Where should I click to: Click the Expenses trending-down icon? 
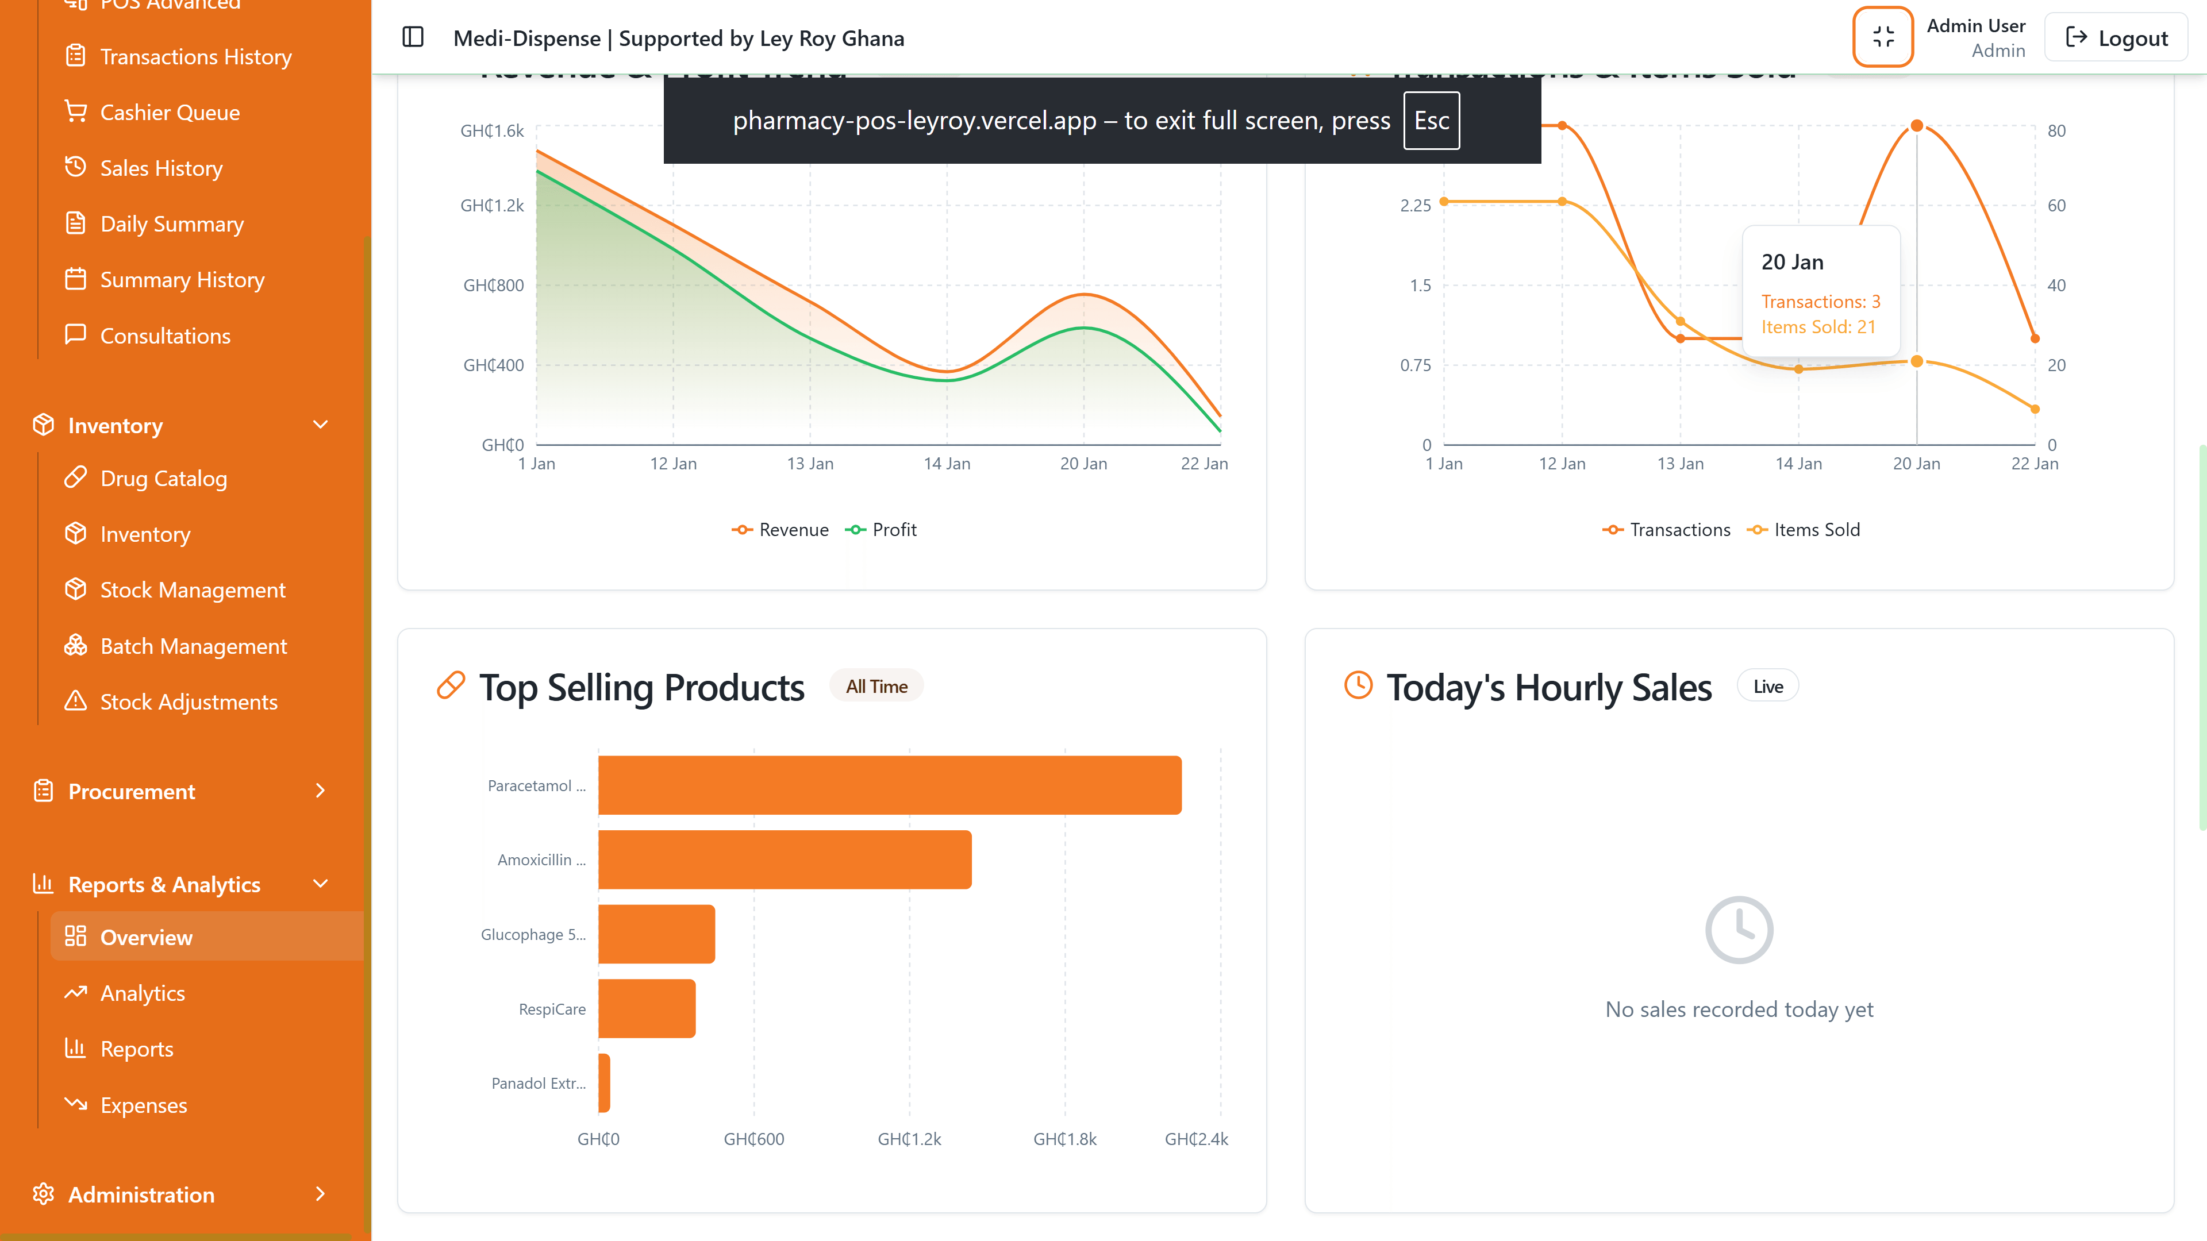[x=75, y=1105]
